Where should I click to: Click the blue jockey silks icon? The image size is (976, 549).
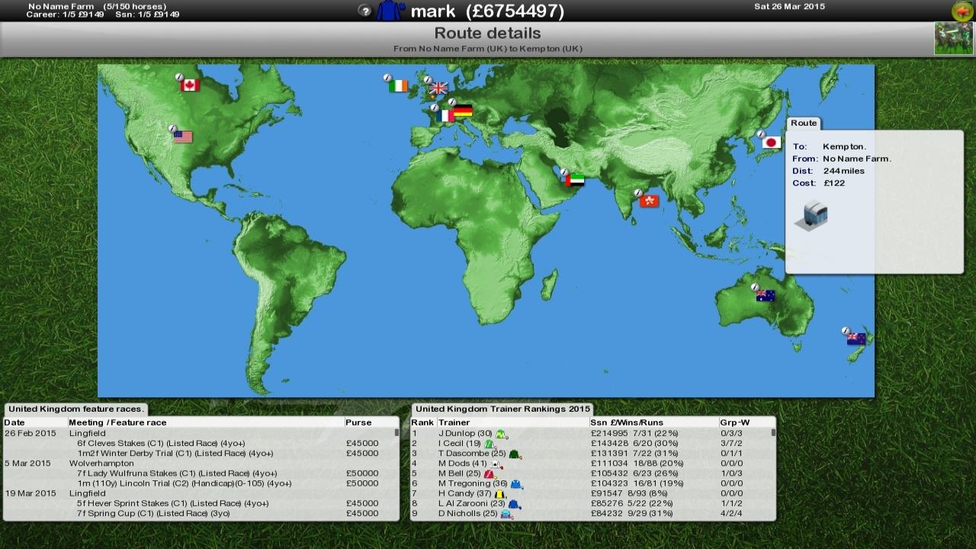pyautogui.click(x=390, y=11)
